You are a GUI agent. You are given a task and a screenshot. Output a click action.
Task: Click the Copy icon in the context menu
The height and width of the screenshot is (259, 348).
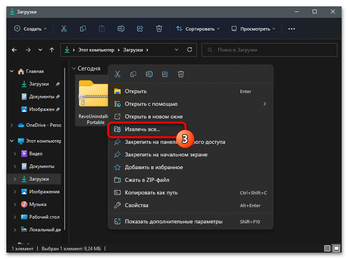click(x=133, y=74)
